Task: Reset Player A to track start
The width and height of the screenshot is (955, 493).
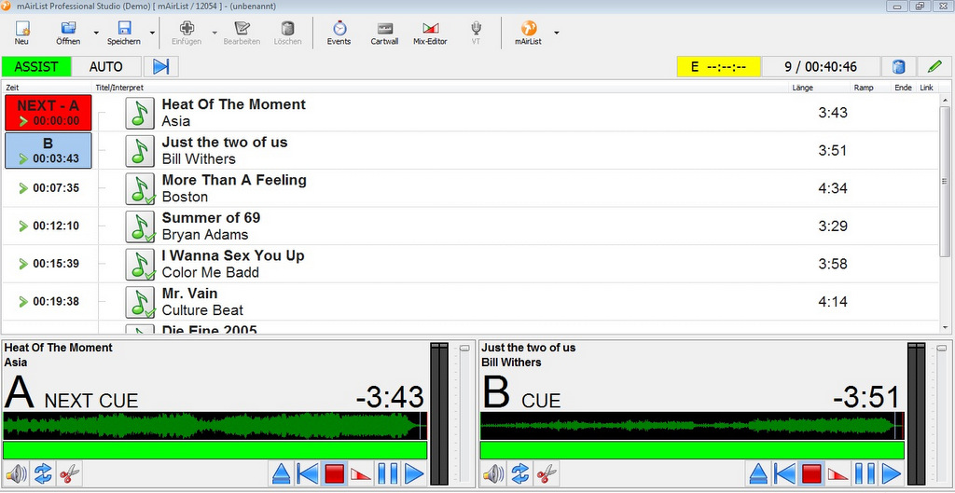Action: 308,472
